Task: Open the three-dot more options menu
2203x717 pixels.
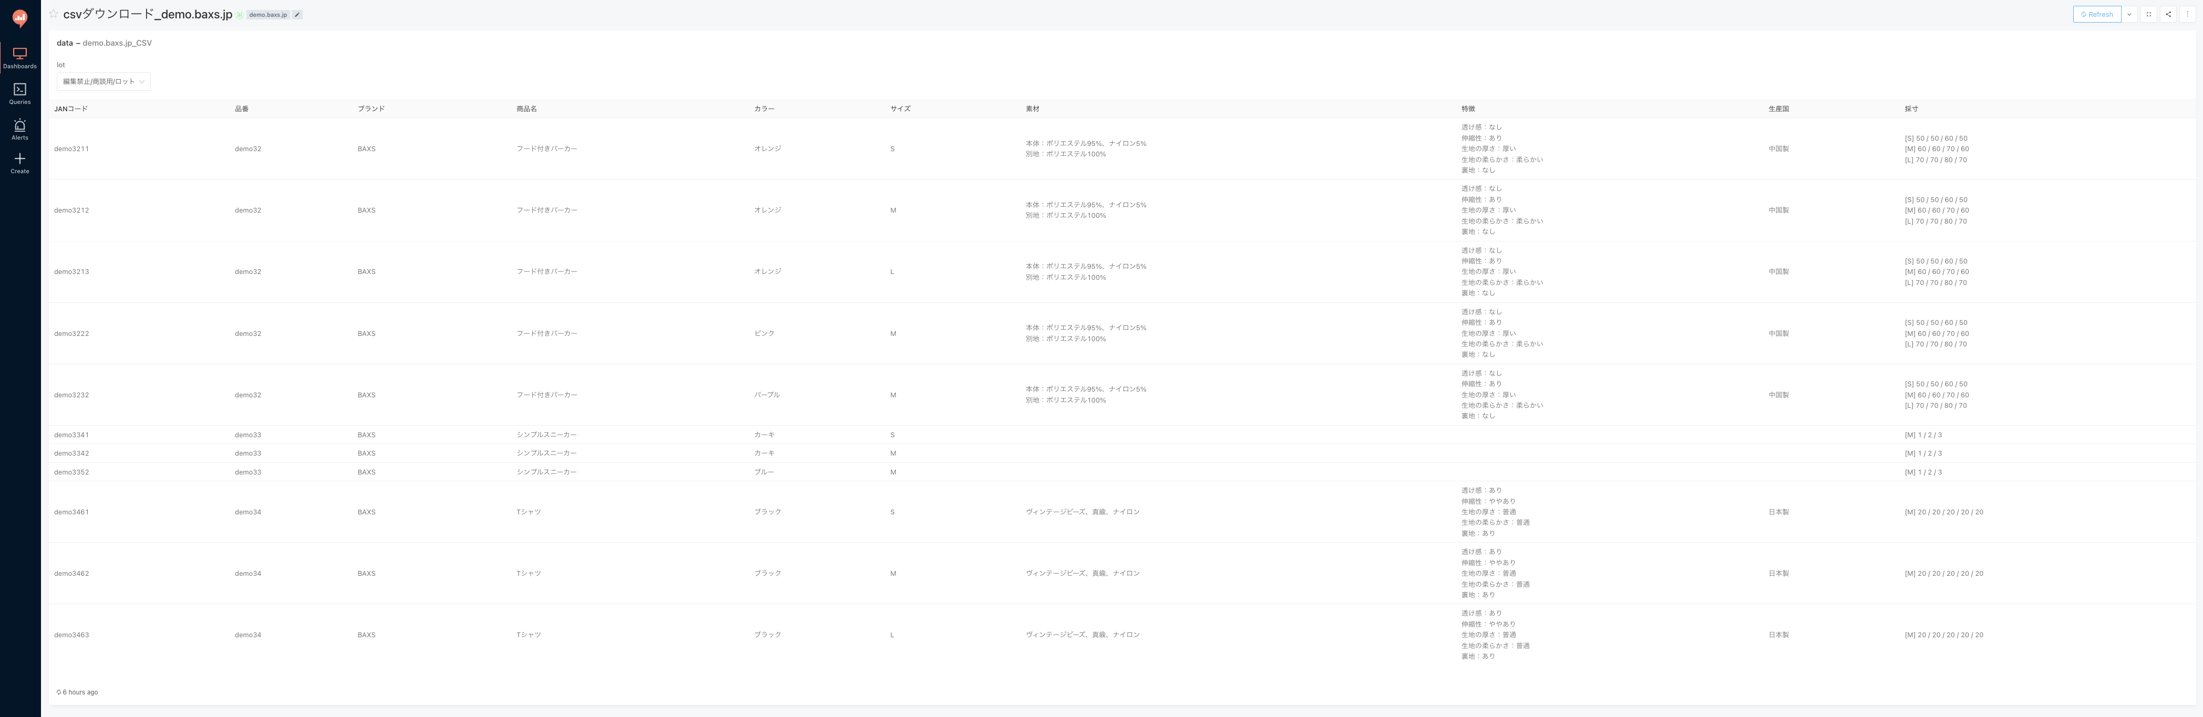Action: 2188,15
